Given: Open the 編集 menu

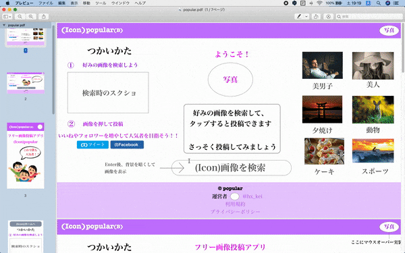Looking at the screenshot, I should tap(61, 3).
